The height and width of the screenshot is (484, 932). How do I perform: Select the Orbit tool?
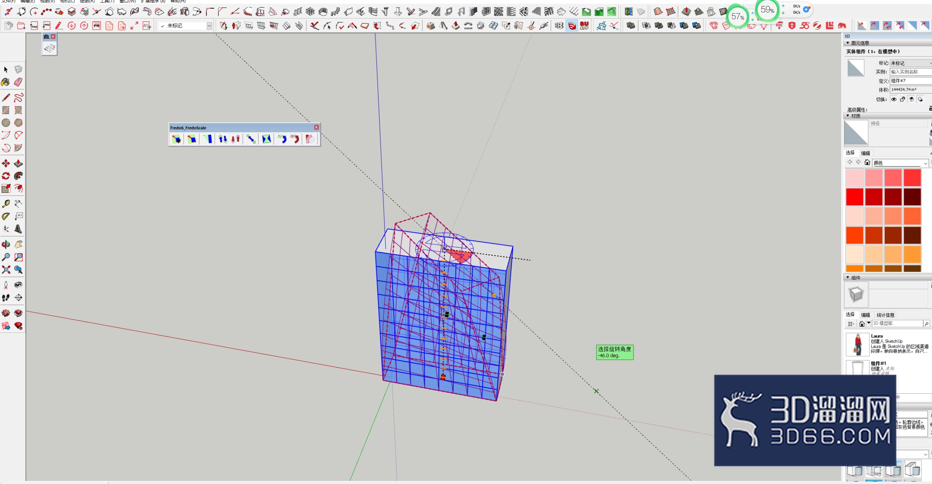pos(6,244)
